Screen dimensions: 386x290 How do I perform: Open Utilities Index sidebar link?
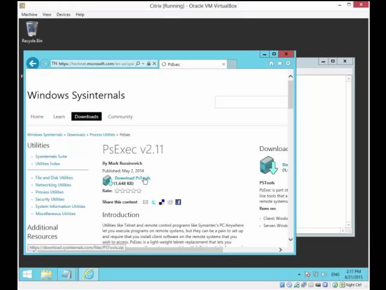[x=48, y=164]
